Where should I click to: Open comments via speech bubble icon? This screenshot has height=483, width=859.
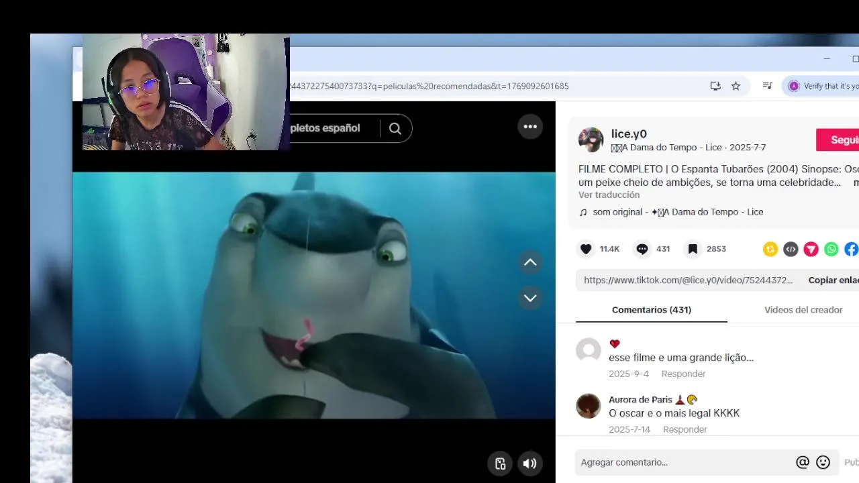(x=642, y=249)
